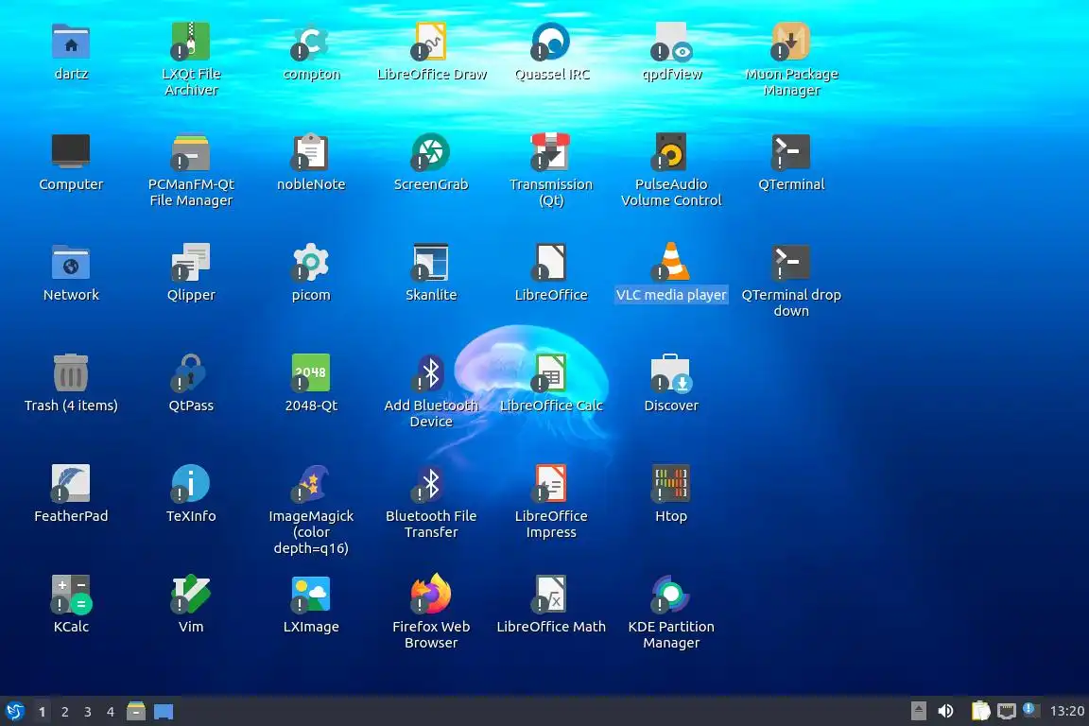This screenshot has height=726, width=1089.
Task: Open the 2048-Qt game icon
Action: coord(310,373)
